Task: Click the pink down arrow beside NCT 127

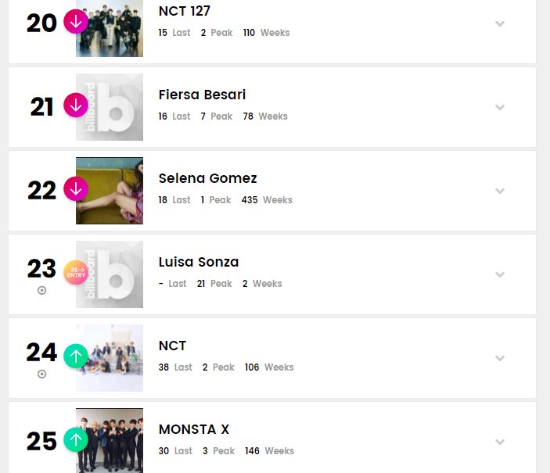Action: [x=76, y=22]
